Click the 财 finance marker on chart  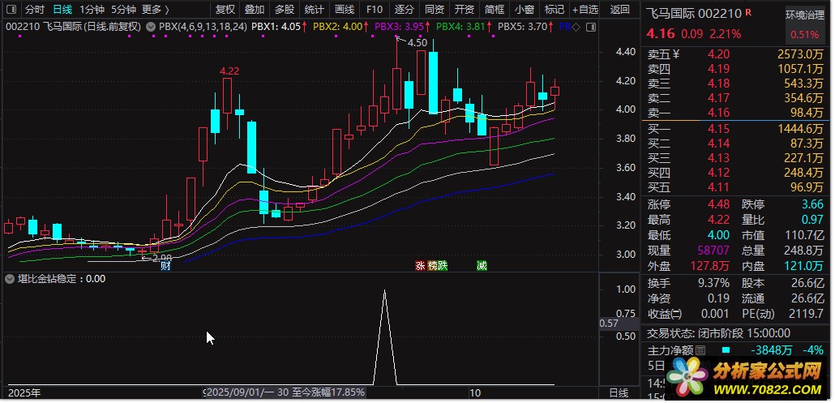(165, 265)
